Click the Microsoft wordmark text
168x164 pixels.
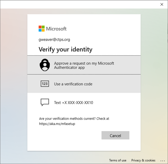tap(56, 29)
